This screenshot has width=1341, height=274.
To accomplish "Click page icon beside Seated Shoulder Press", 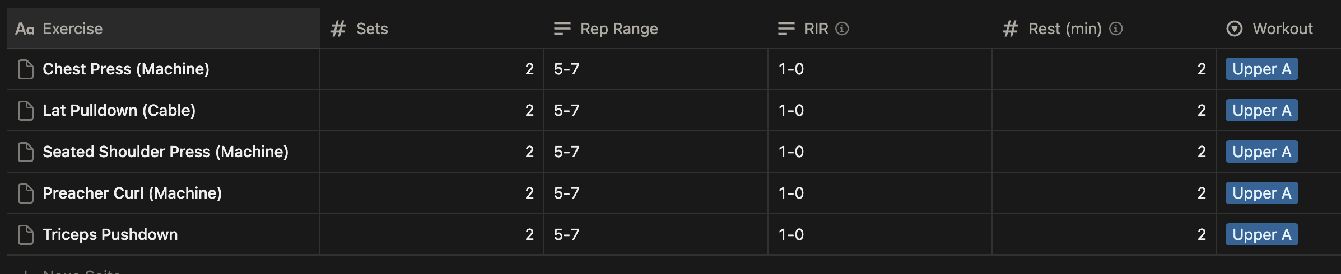I will coord(26,152).
